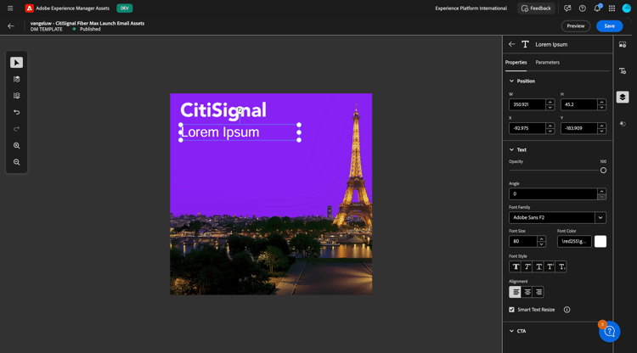The height and width of the screenshot is (353, 637).
Task: Align text center
Action: pos(527,292)
